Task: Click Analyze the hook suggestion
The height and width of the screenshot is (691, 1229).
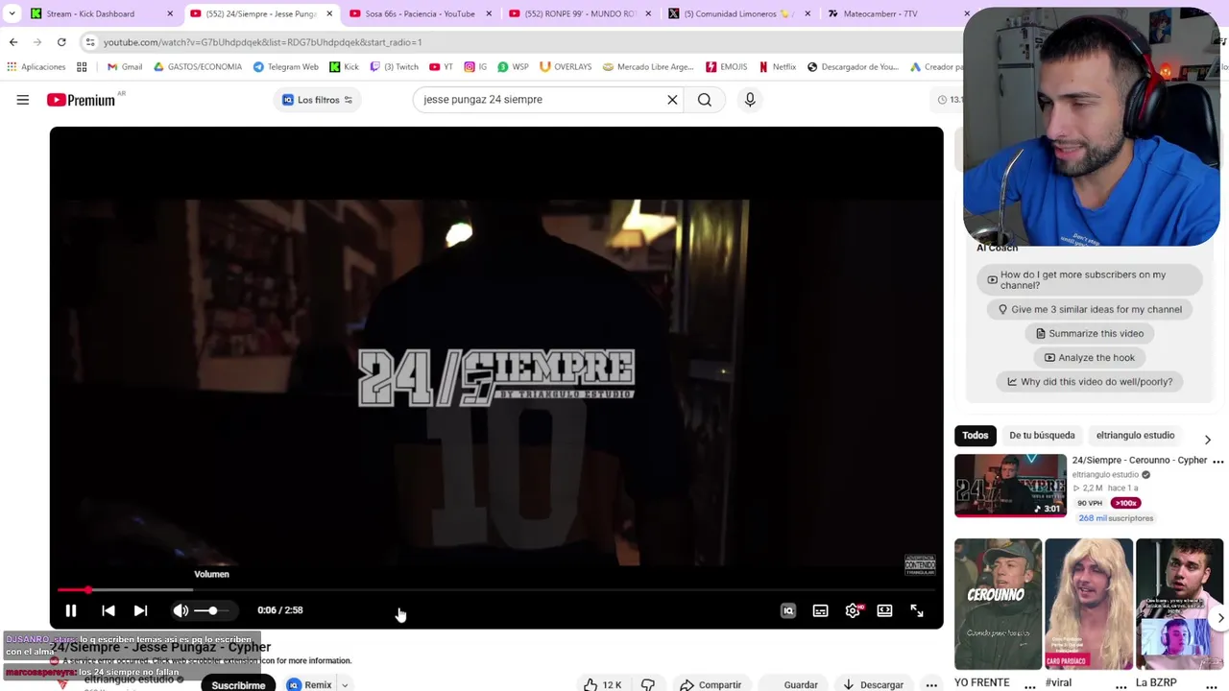Action: tap(1089, 357)
